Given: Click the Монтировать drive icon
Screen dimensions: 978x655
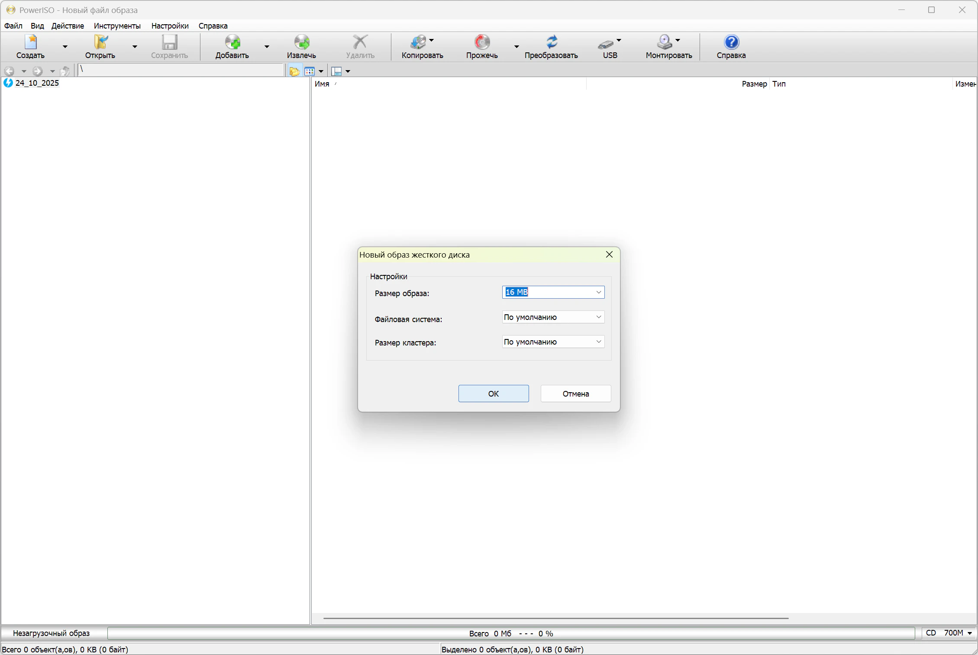Looking at the screenshot, I should coord(664,42).
